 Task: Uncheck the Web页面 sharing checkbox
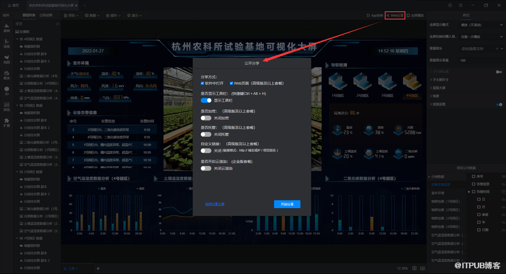[231, 83]
